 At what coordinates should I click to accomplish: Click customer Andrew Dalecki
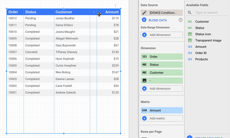click(x=66, y=92)
